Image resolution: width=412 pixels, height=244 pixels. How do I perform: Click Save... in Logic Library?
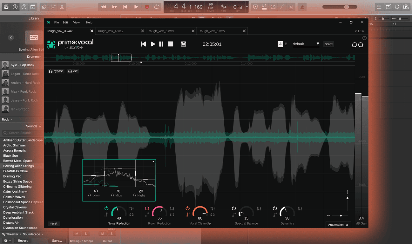(x=57, y=241)
